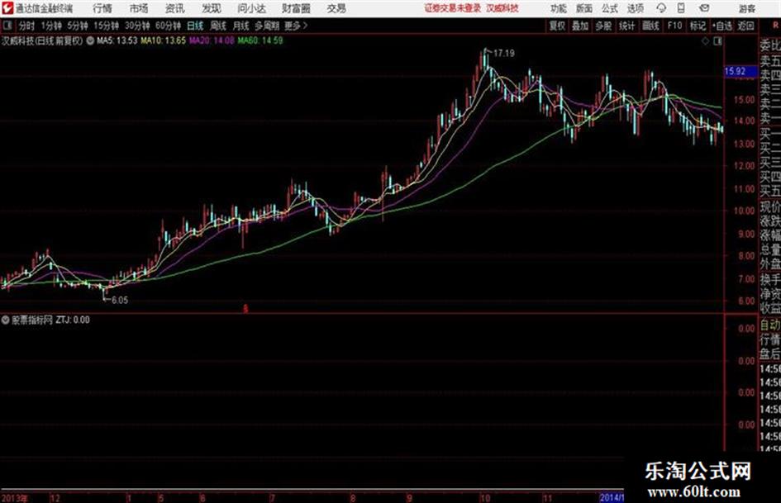781x503 pixels.
Task: Click the 多股 multi-stock toolbar button
Action: 603,26
